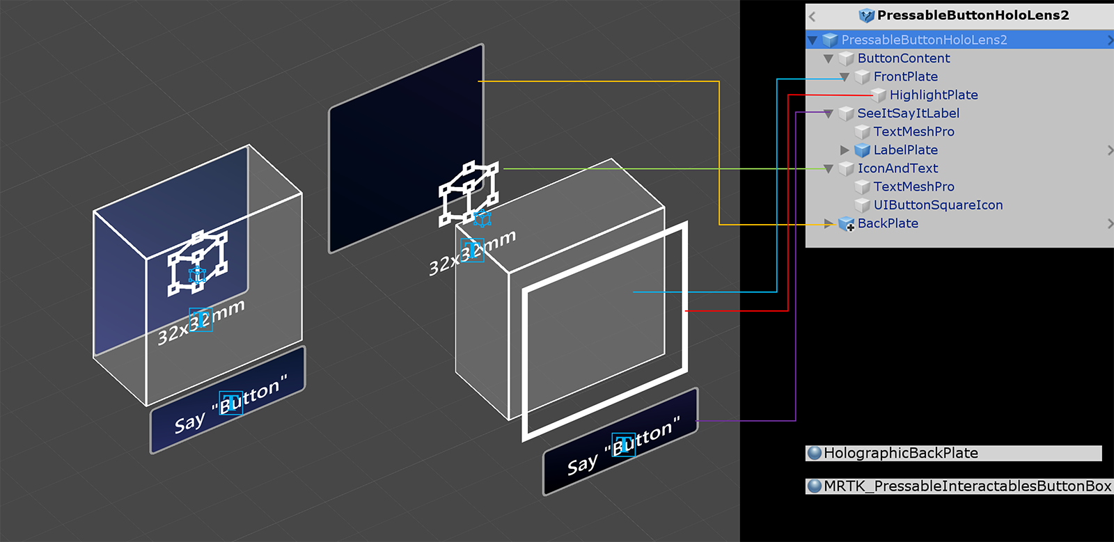The image size is (1114, 542).
Task: Click the cube icon beside TextMeshPro under IconAndText
Action: [863, 186]
